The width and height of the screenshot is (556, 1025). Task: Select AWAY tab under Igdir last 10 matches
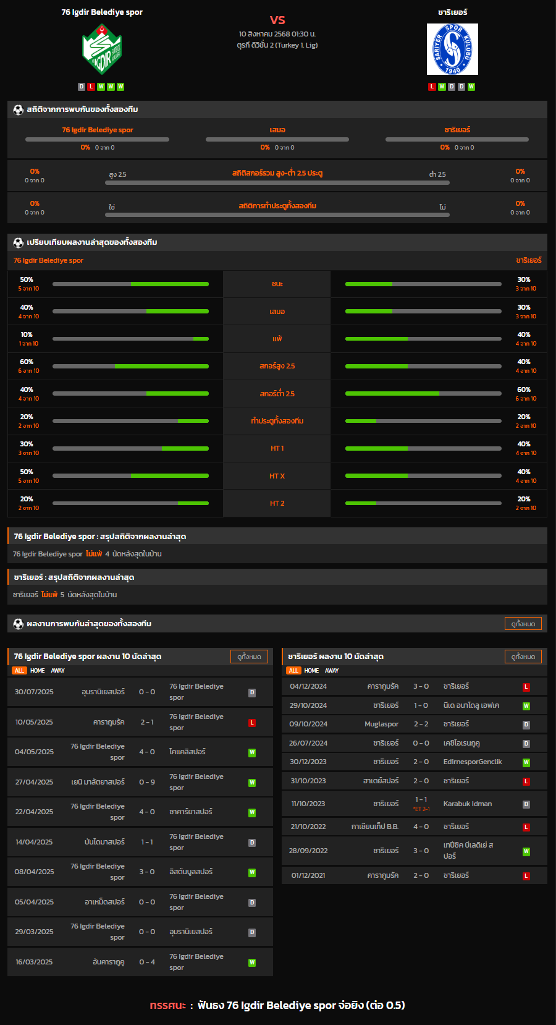pos(57,671)
